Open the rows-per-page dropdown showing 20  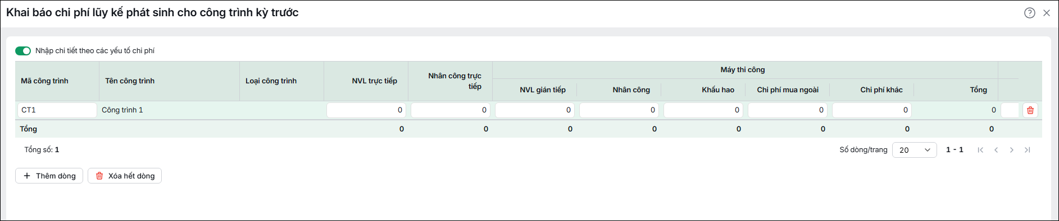click(x=915, y=150)
